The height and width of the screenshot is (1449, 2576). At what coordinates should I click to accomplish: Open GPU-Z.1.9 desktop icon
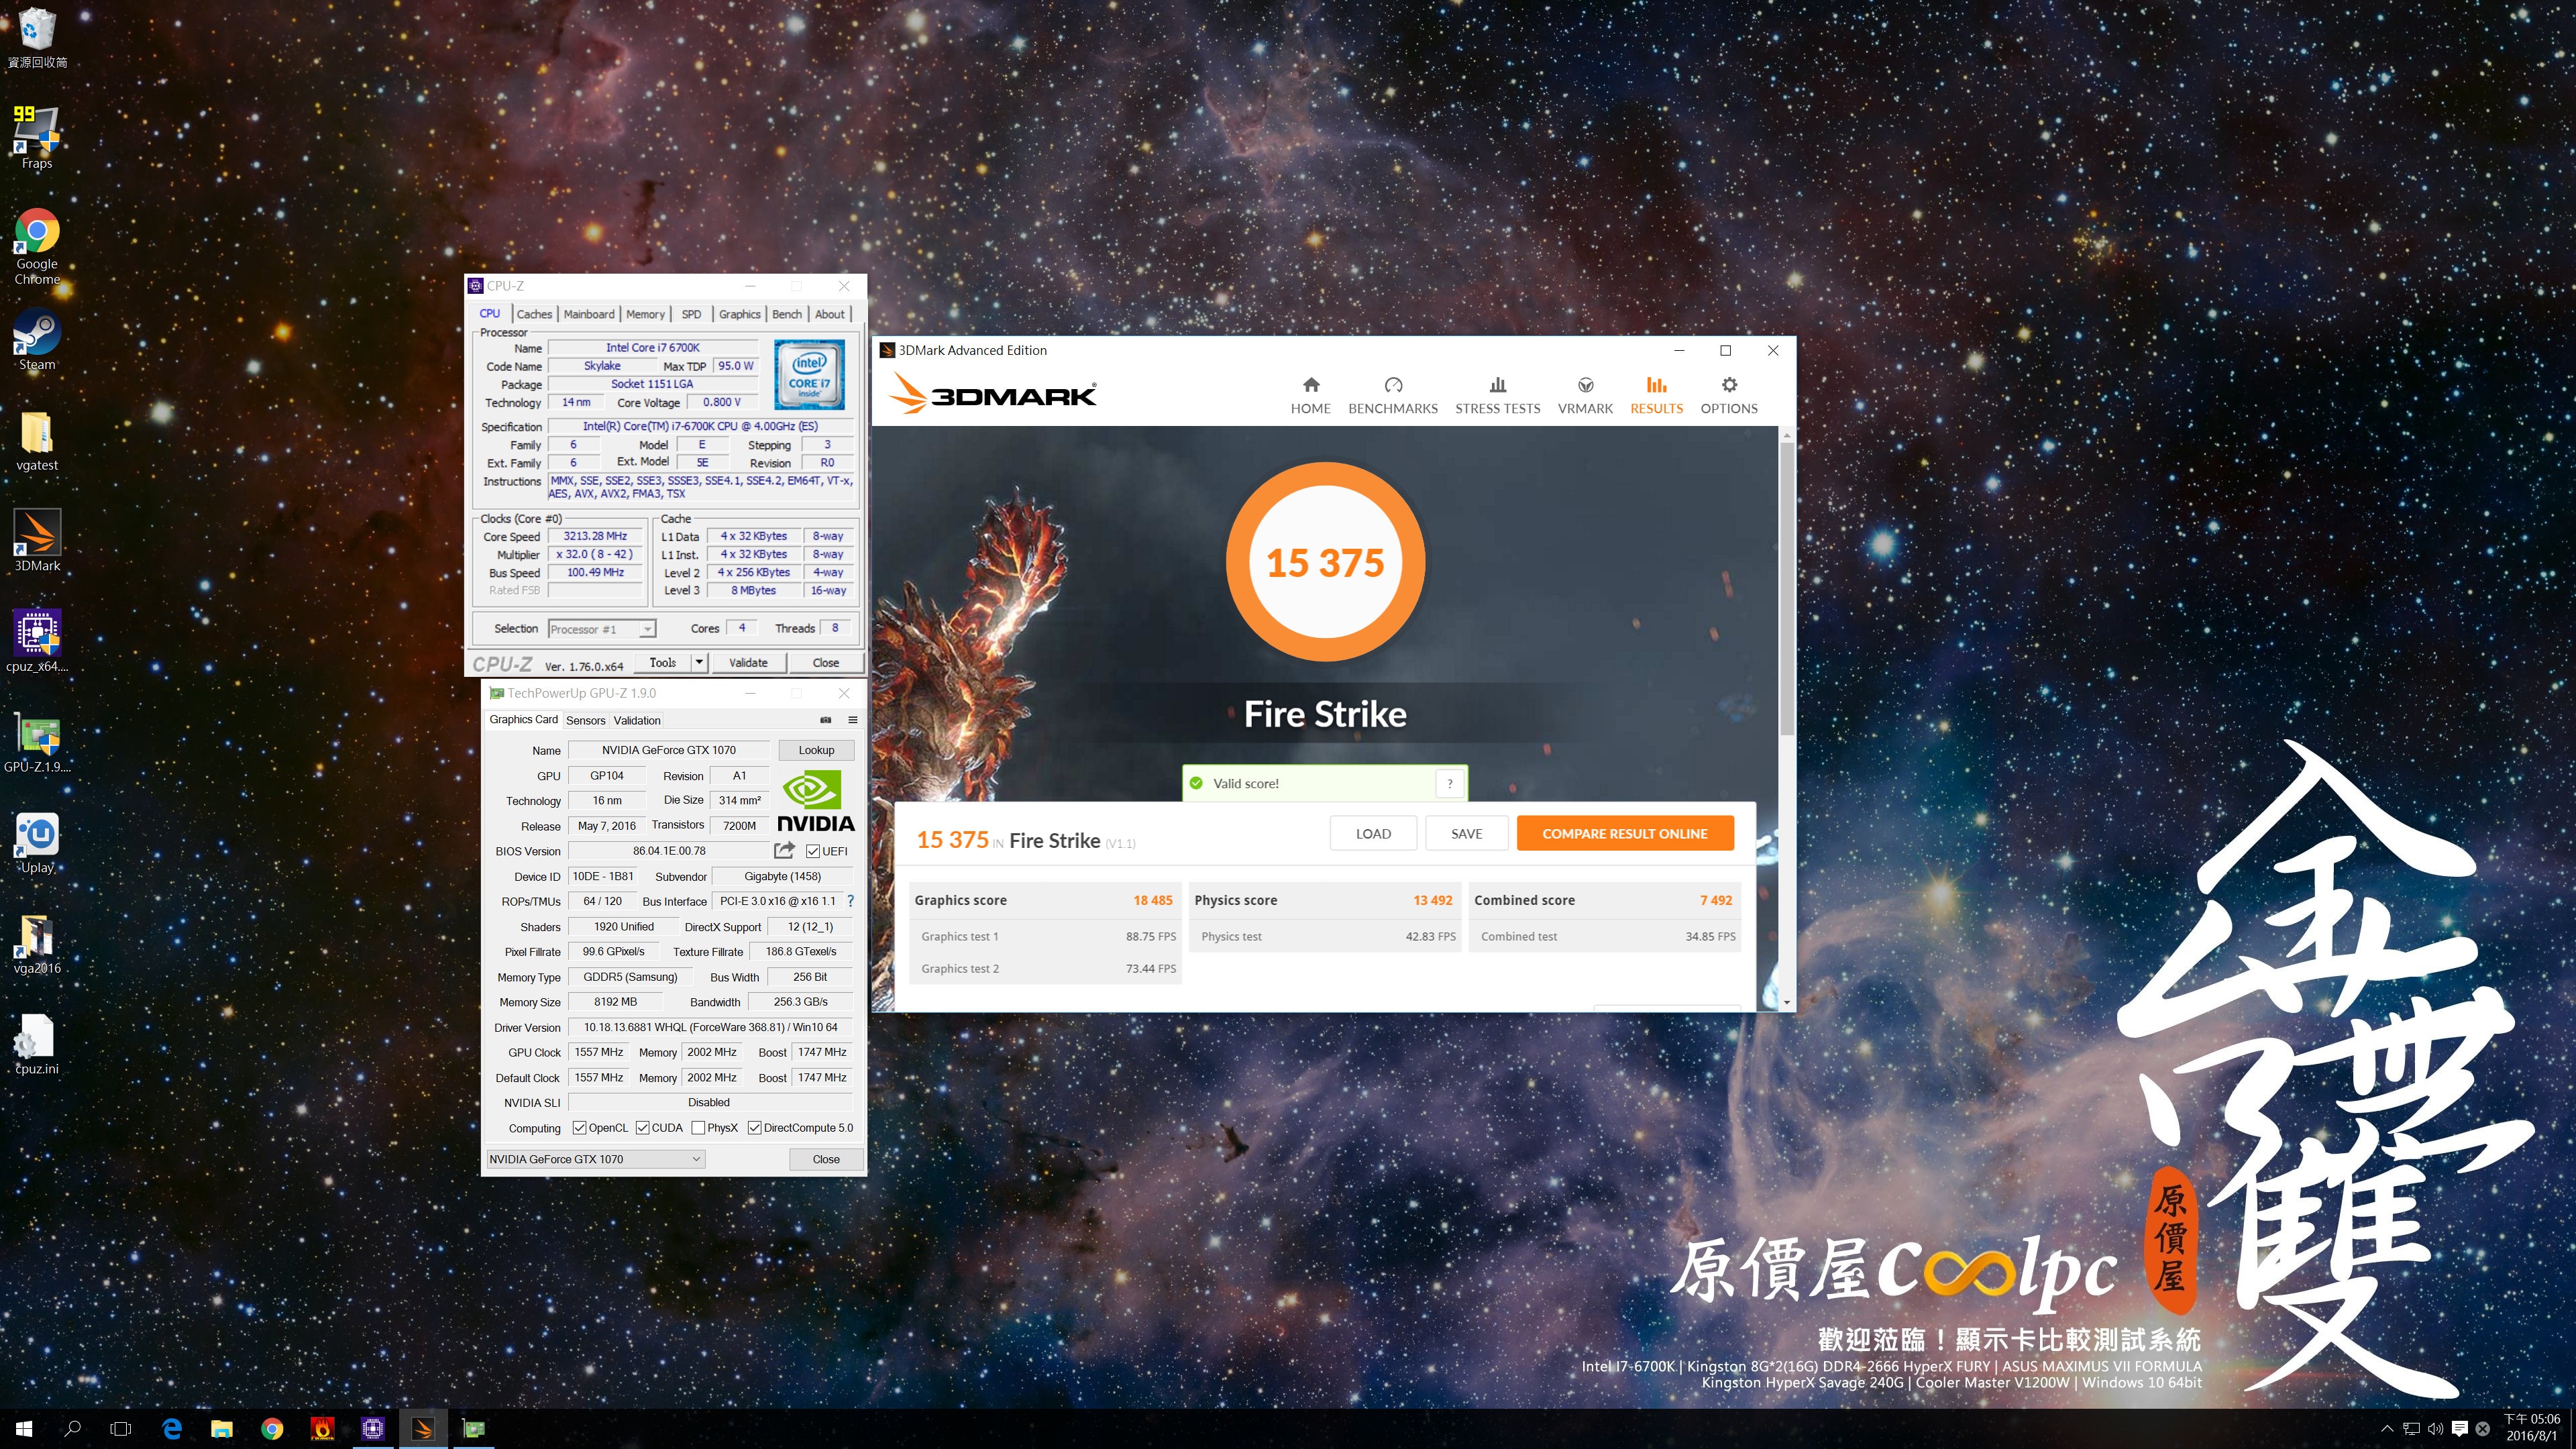point(37,743)
